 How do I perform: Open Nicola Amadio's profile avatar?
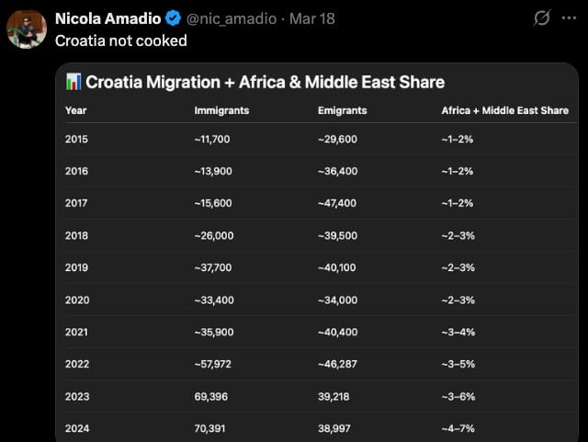point(27,29)
